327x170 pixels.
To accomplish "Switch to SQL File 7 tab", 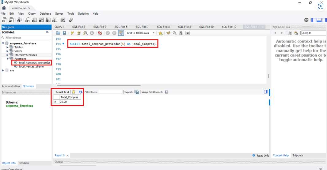I will (x=143, y=27).
